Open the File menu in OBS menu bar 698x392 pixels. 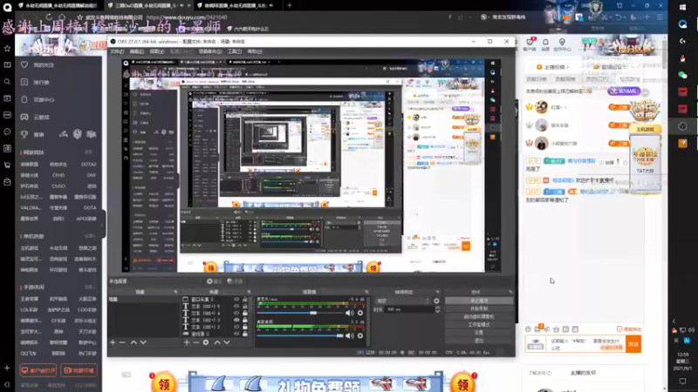point(117,51)
